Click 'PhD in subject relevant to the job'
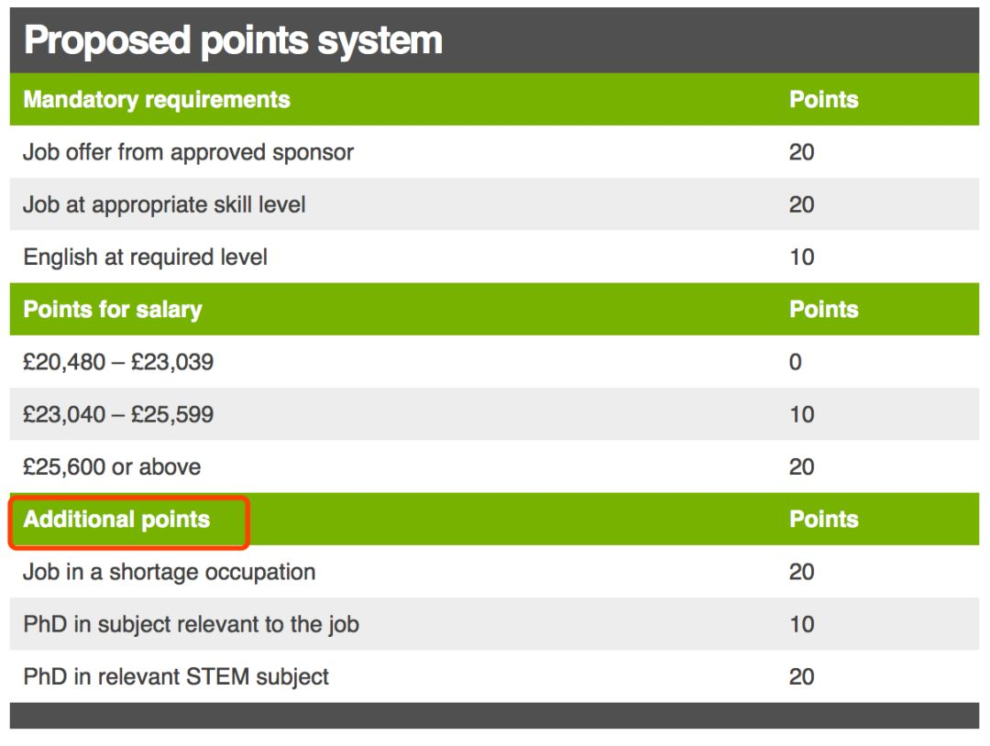 pos(192,625)
